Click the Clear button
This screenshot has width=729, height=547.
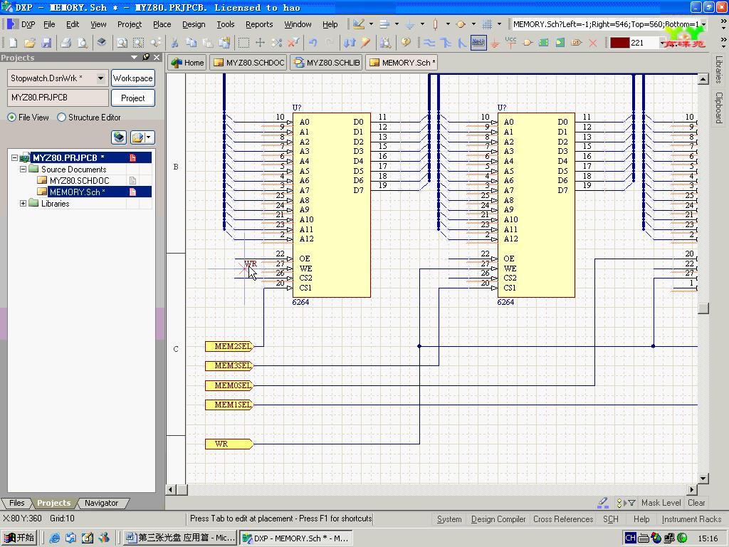pos(696,503)
